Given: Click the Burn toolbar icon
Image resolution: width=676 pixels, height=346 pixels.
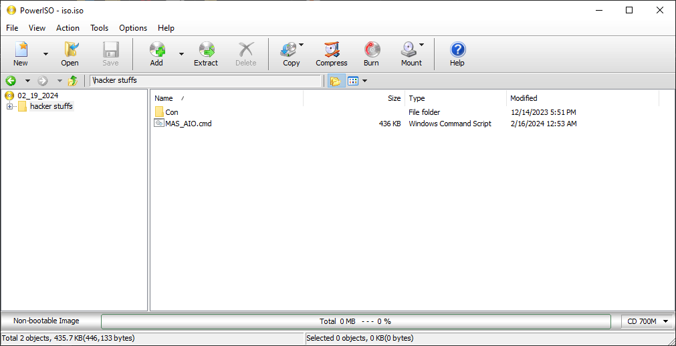Looking at the screenshot, I should click(371, 54).
